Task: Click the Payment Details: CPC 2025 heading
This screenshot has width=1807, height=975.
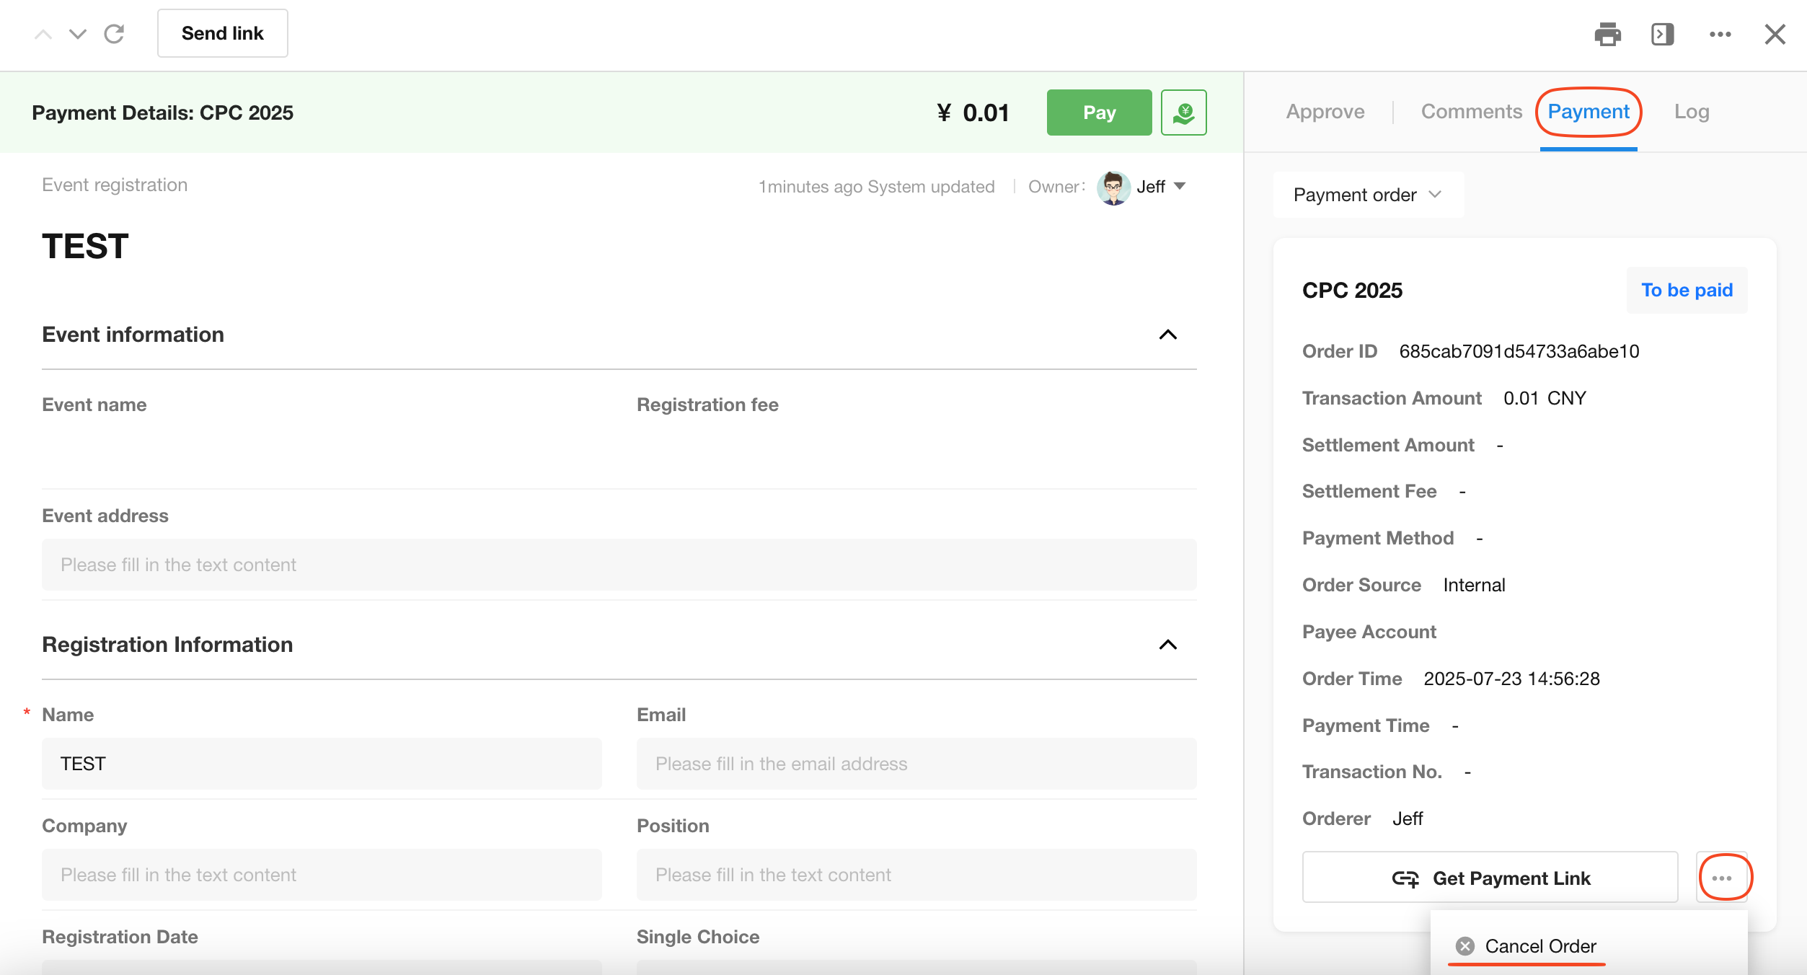Action: (x=162, y=112)
